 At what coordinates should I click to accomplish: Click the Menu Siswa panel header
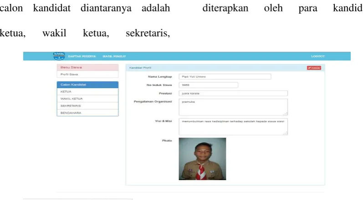(x=88, y=67)
